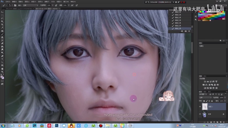Toggle lock image pixels brush icon
This screenshot has height=128, width=228.
click(207, 101)
